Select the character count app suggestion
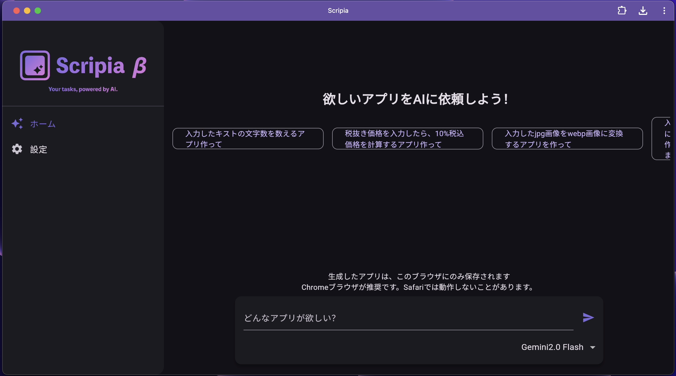 click(x=248, y=139)
